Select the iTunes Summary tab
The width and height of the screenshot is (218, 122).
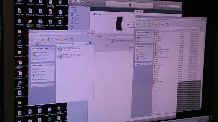139,11
